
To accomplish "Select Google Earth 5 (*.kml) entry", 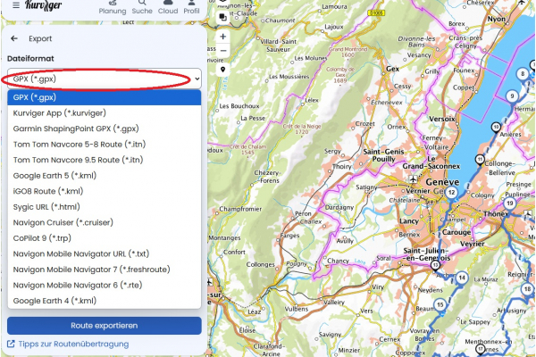I will click(x=54, y=175).
